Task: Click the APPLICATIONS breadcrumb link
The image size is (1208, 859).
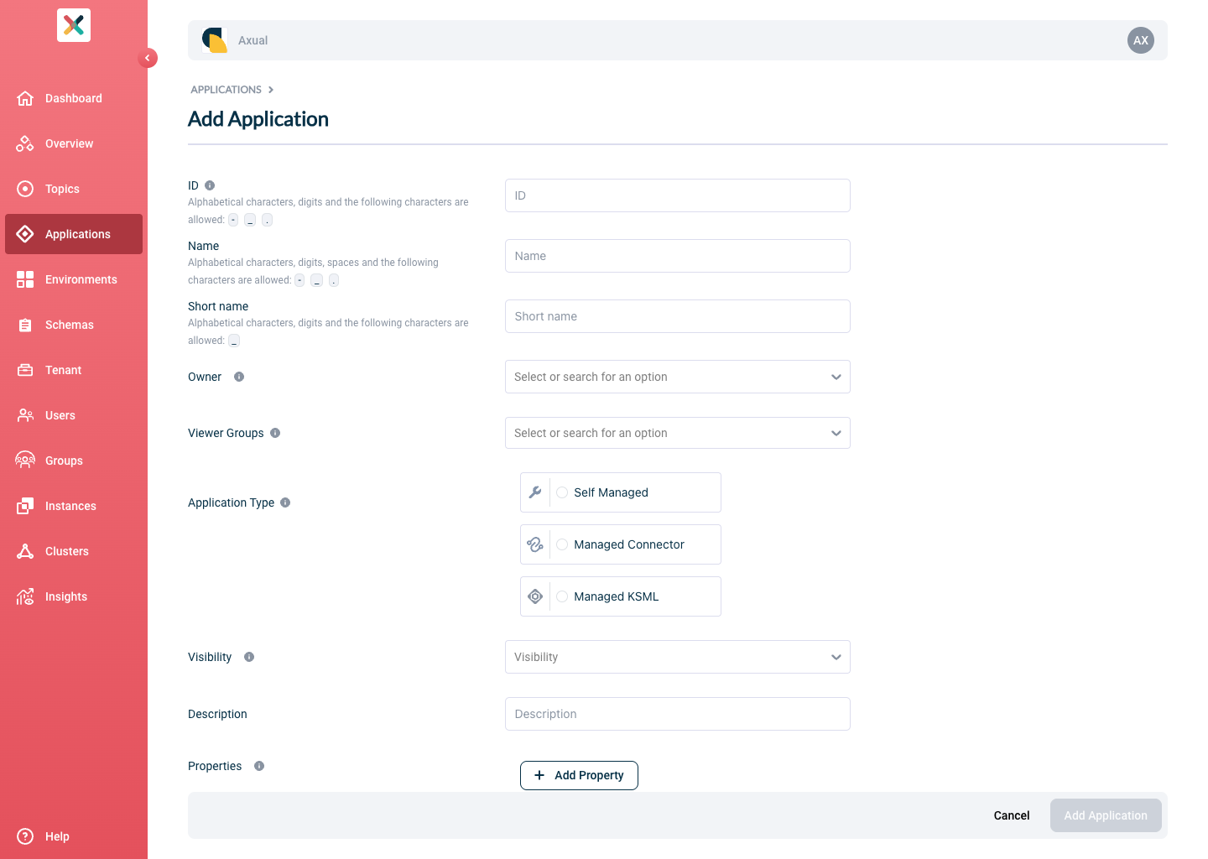Action: (x=226, y=90)
